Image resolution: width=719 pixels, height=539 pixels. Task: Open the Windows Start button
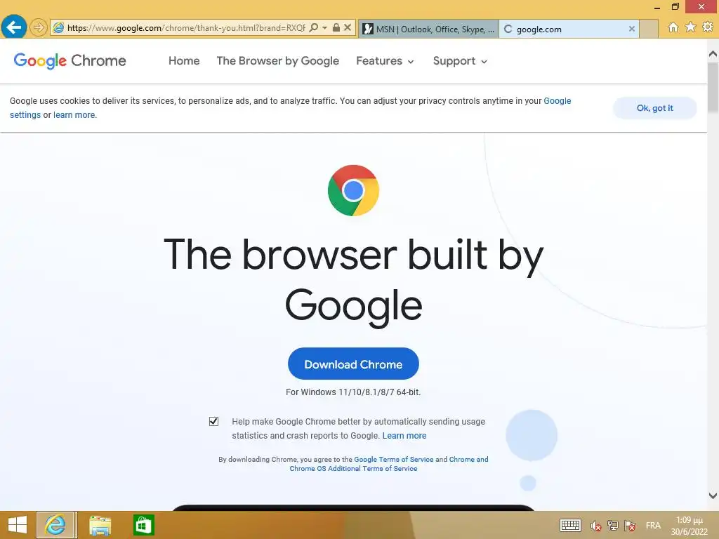pyautogui.click(x=18, y=525)
